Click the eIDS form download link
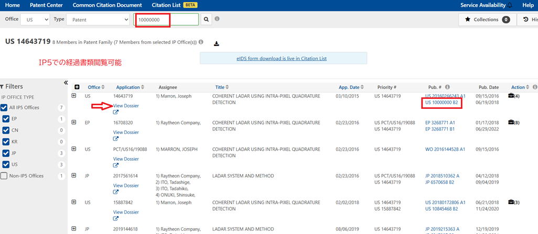Image resolution: width=538 pixels, height=234 pixels. (281, 58)
